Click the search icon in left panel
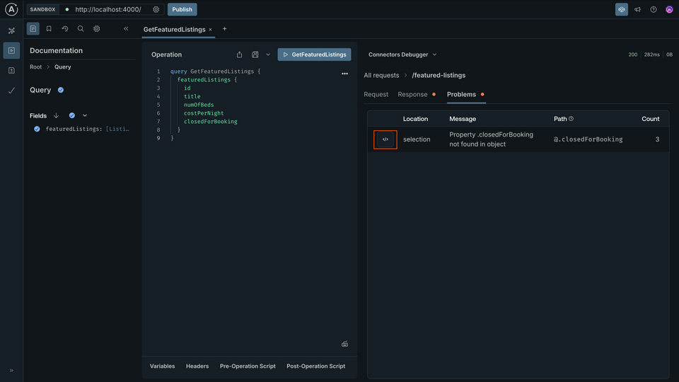The width and height of the screenshot is (679, 382). [81, 29]
